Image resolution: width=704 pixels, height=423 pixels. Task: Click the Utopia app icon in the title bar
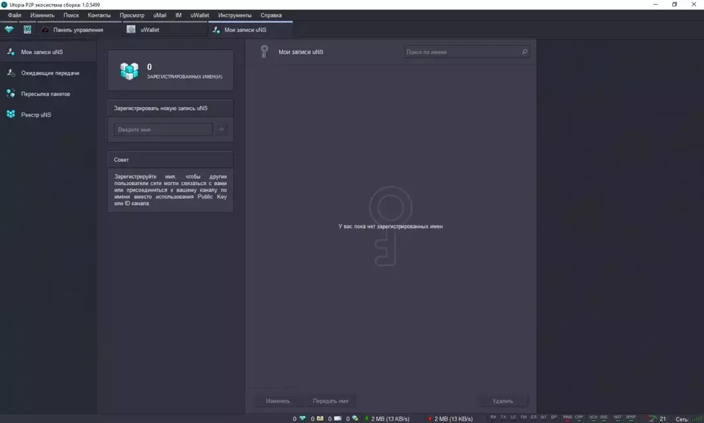tap(4, 5)
